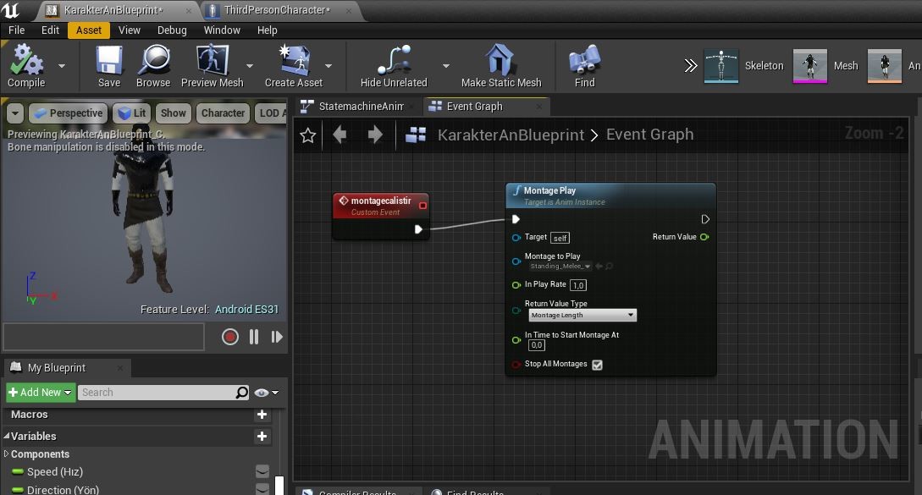Open My Blueprint view options eye
Image resolution: width=922 pixels, height=495 pixels.
(267, 393)
